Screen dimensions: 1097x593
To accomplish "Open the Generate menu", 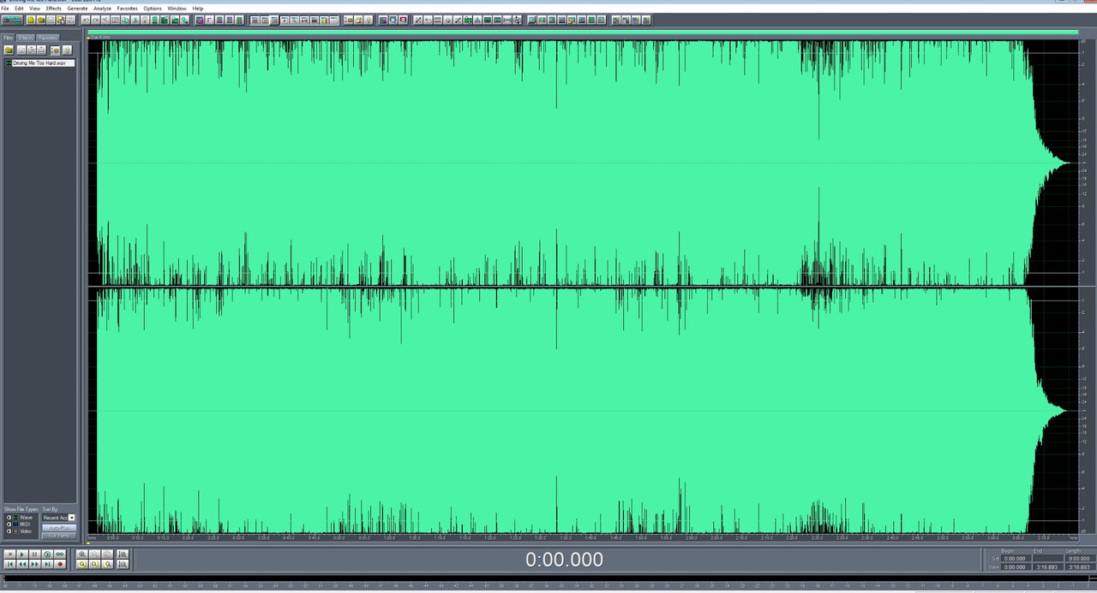I will pos(78,9).
